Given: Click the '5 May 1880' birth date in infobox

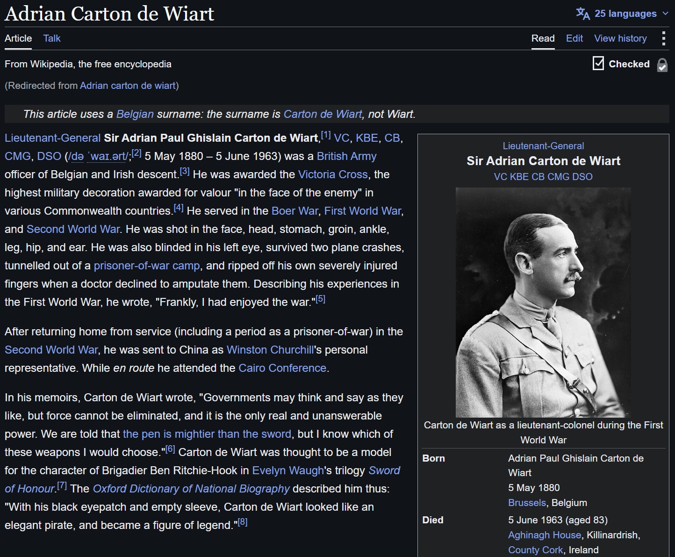Looking at the screenshot, I should [534, 488].
